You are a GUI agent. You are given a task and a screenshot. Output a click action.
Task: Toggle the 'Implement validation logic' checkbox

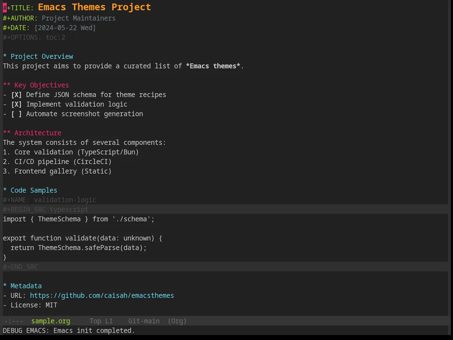tap(16, 104)
